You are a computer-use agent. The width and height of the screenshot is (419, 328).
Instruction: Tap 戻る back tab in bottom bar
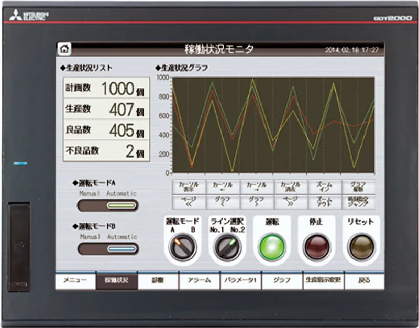(365, 280)
